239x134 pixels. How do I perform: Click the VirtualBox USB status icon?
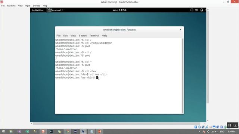pyautogui.click(x=207, y=127)
